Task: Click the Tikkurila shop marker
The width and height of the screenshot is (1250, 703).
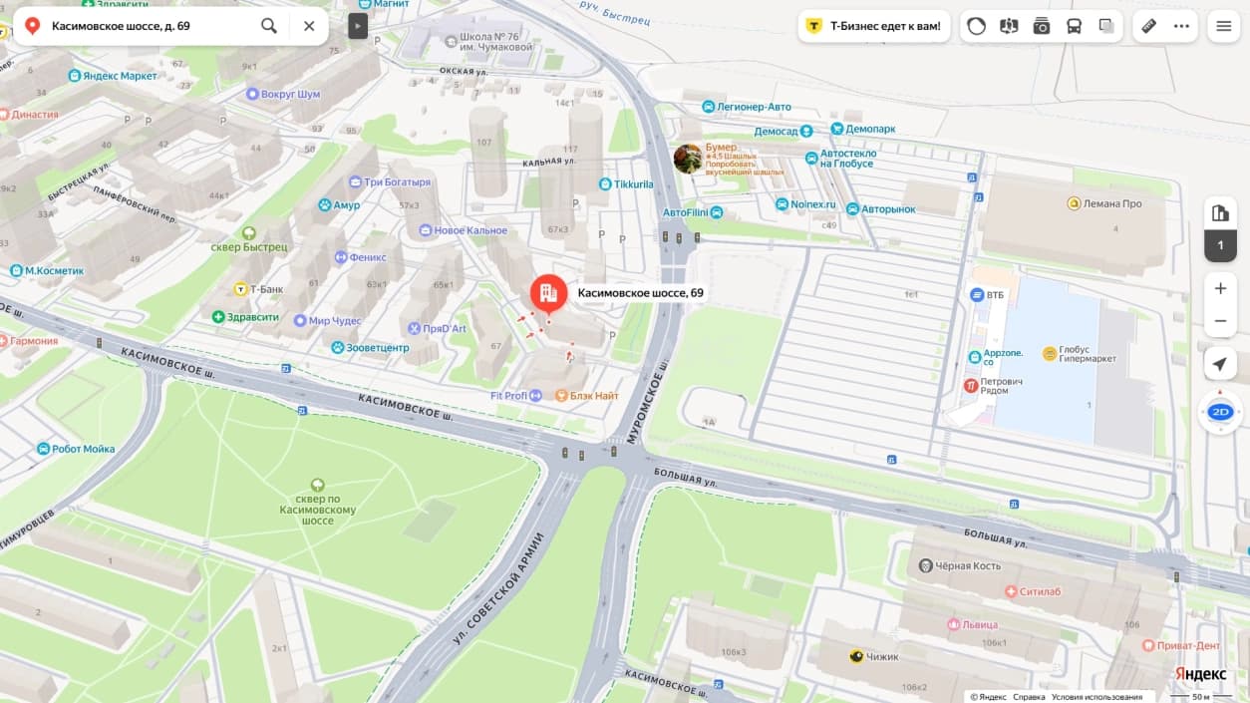Action: [605, 184]
